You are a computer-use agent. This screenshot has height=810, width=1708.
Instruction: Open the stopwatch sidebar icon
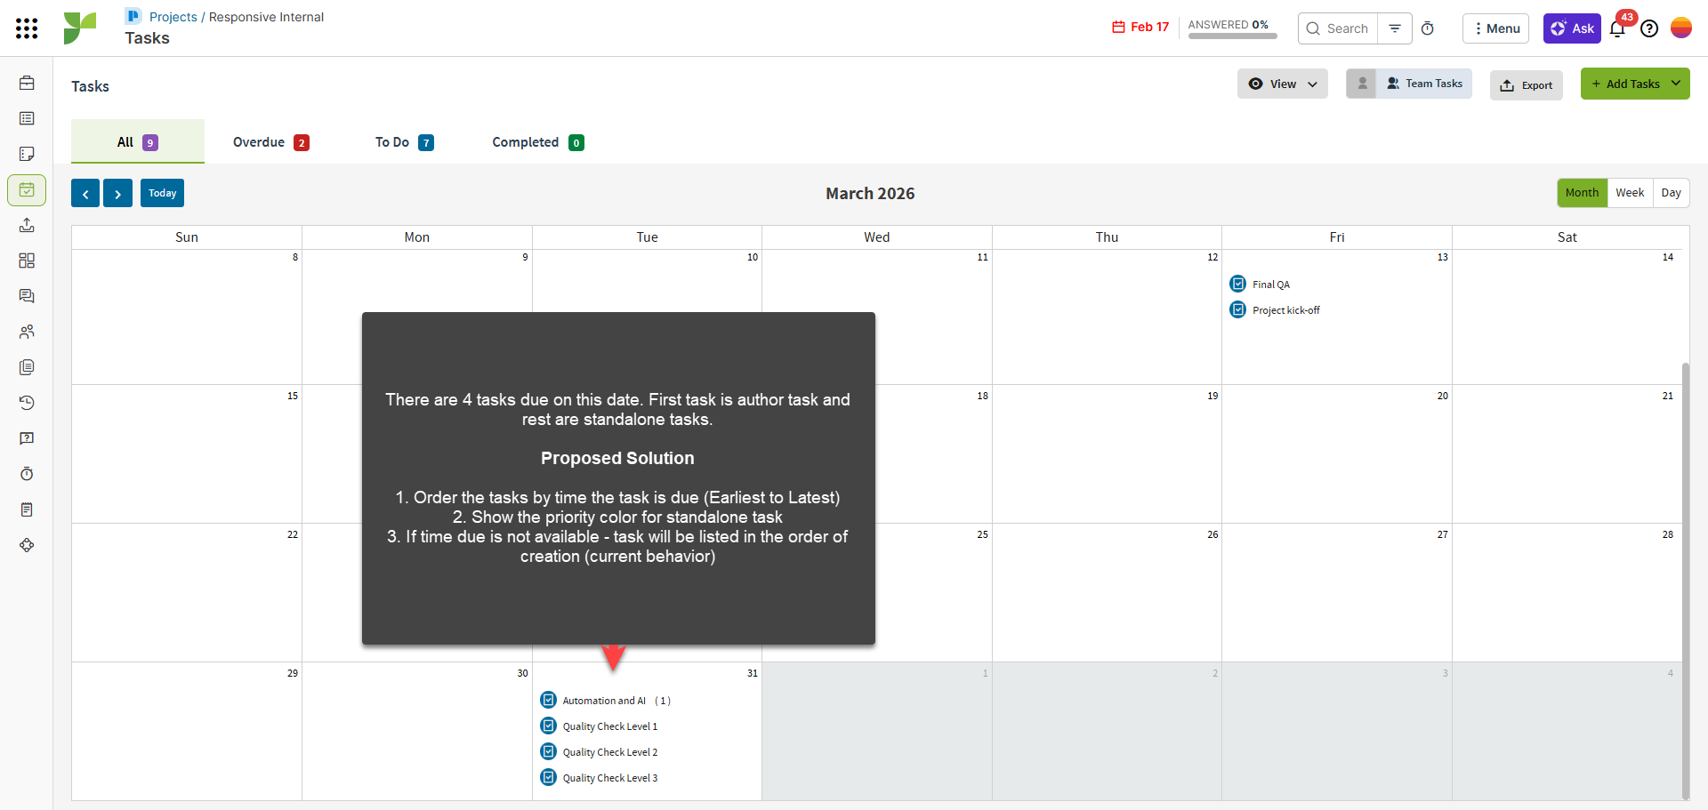(27, 474)
